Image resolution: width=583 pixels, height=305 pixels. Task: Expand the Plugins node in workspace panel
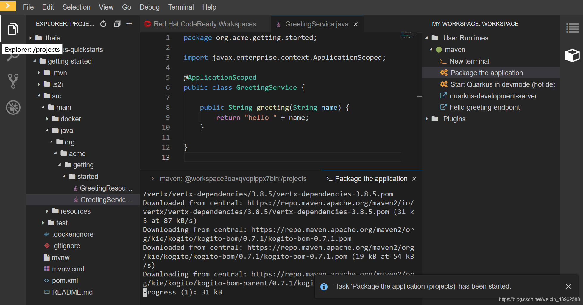coord(427,119)
